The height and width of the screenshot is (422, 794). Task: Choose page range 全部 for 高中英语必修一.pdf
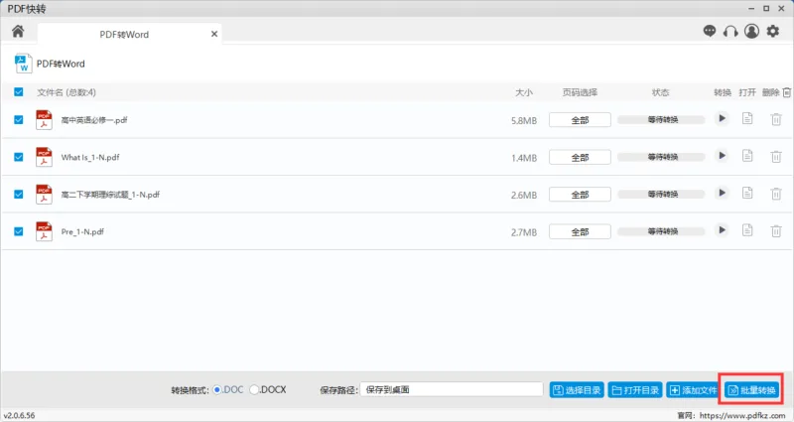580,120
